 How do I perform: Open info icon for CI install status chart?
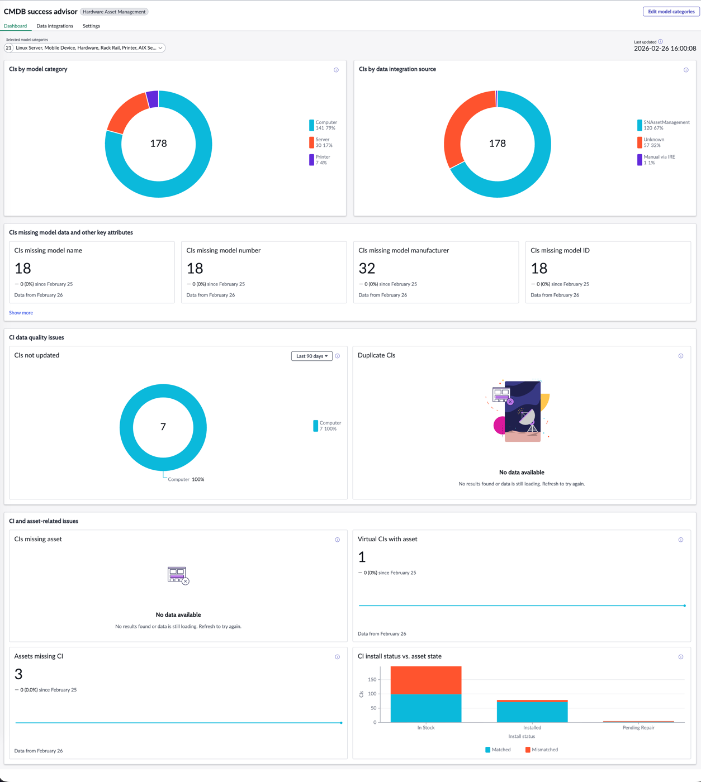point(681,657)
